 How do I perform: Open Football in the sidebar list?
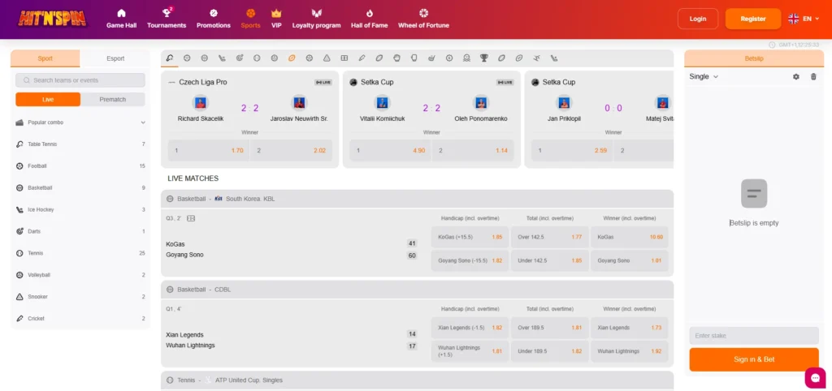point(80,165)
